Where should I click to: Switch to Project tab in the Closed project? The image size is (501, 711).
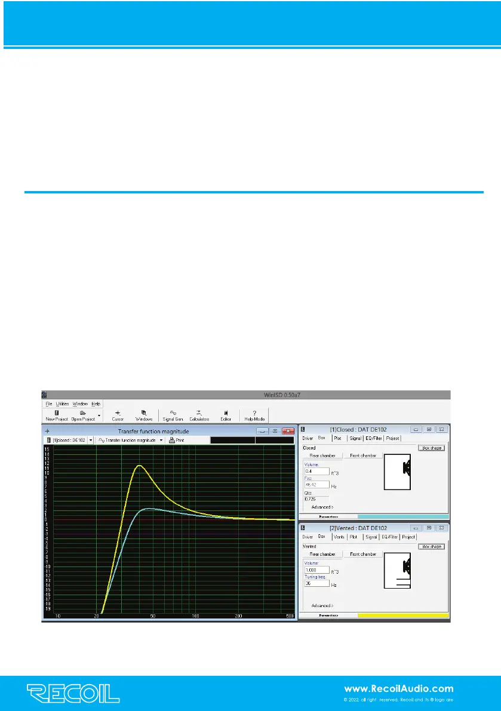(x=393, y=439)
